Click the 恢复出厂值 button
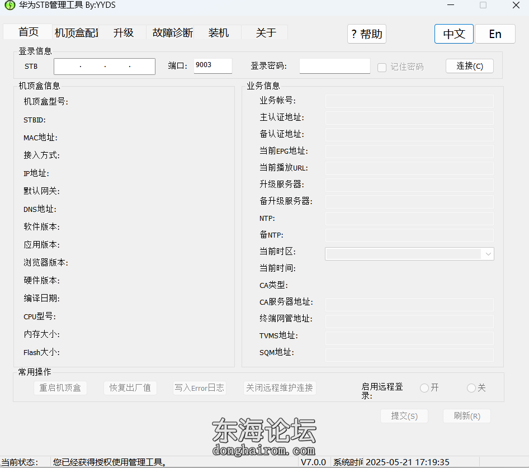 click(x=130, y=387)
